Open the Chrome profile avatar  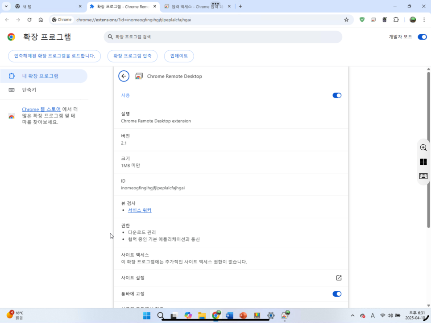[413, 20]
